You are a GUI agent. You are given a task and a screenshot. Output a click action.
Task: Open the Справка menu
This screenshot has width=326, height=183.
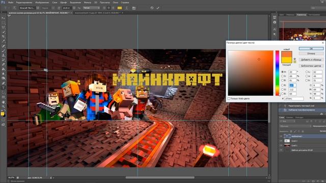point(125,3)
